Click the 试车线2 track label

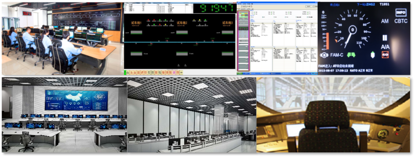point(182,23)
